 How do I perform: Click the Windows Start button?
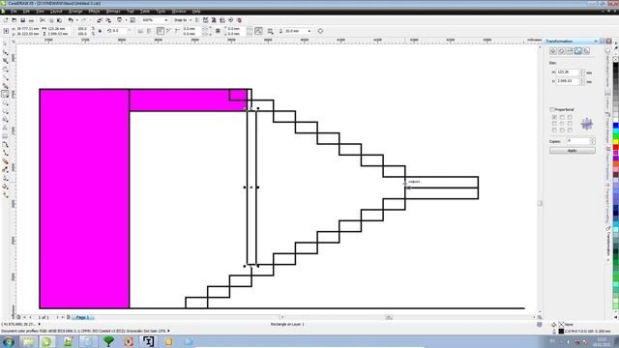tap(9, 341)
